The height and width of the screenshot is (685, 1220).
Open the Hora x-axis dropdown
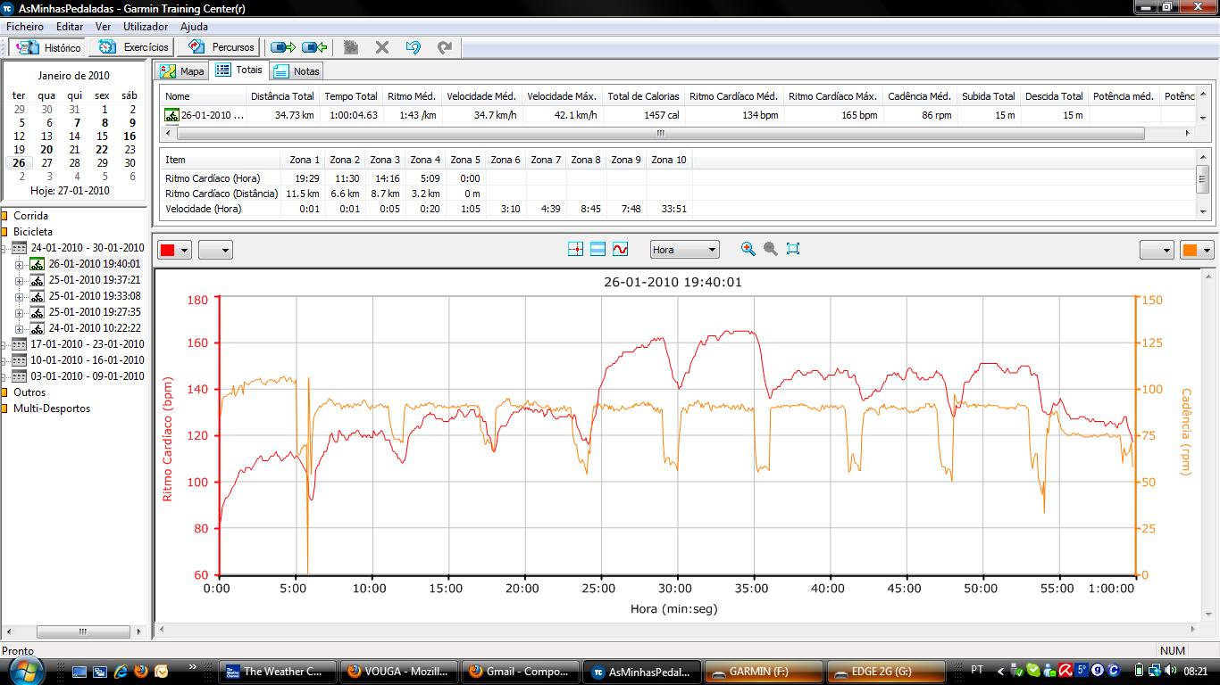[684, 250]
